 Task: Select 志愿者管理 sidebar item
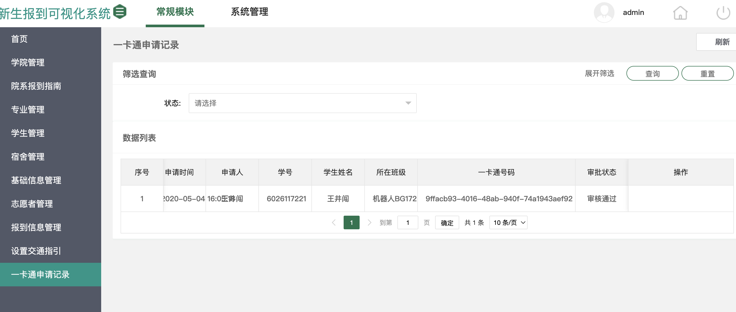pyautogui.click(x=32, y=204)
